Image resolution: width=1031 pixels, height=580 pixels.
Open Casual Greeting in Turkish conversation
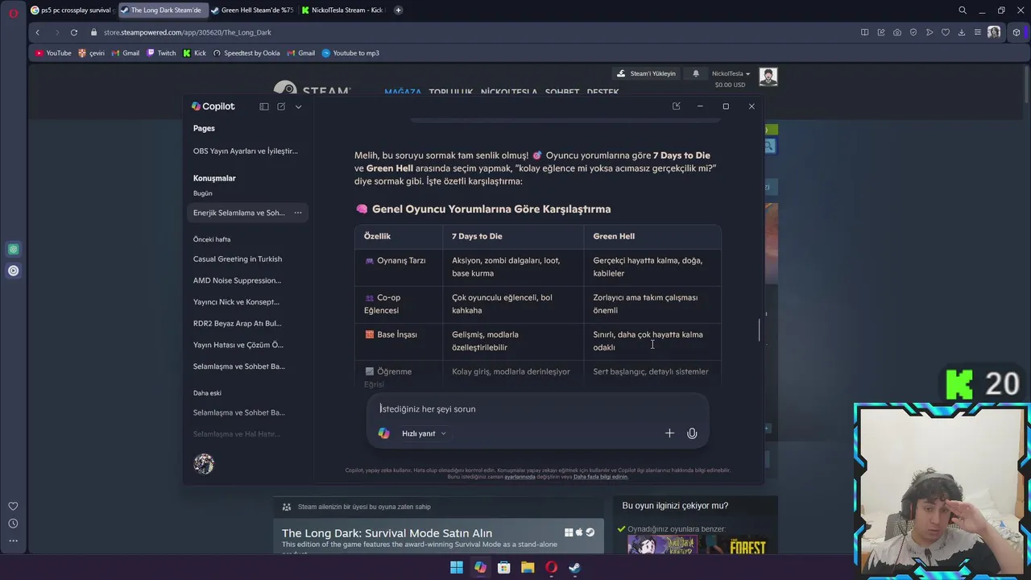(x=238, y=259)
